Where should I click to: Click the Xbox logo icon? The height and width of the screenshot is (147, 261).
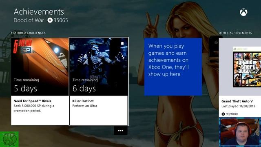click(x=243, y=12)
